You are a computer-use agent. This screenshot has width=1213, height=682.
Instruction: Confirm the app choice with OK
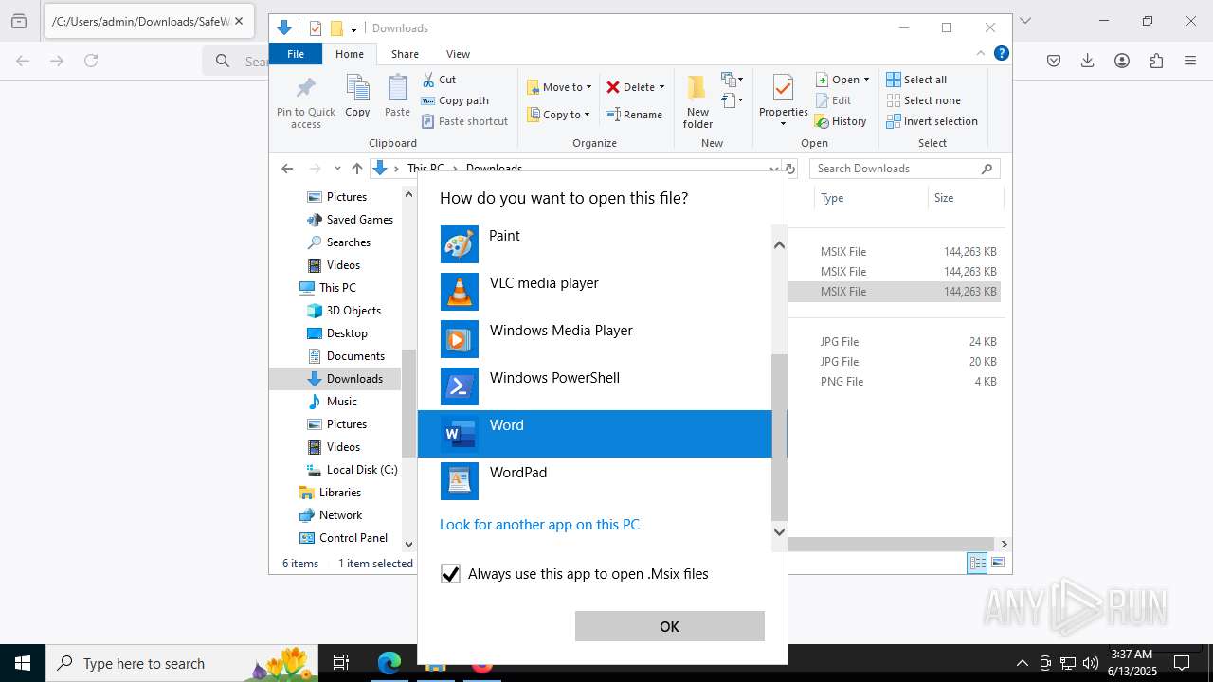[x=669, y=626]
